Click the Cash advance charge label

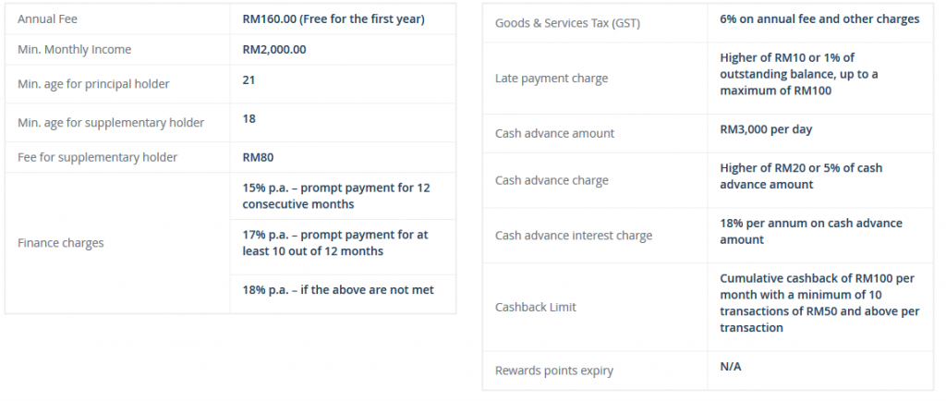(x=552, y=180)
